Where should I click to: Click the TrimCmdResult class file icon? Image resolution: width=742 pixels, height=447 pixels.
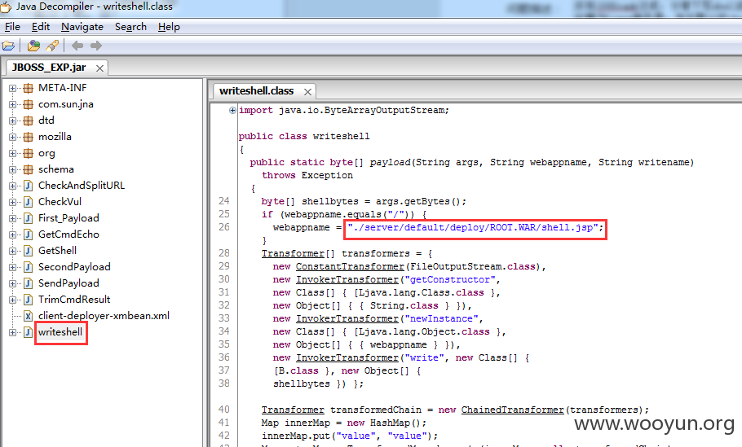(29, 300)
